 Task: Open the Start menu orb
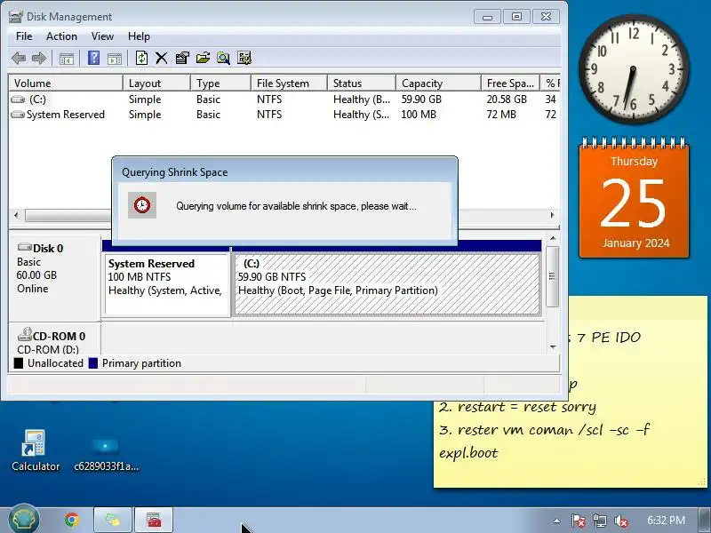24,519
